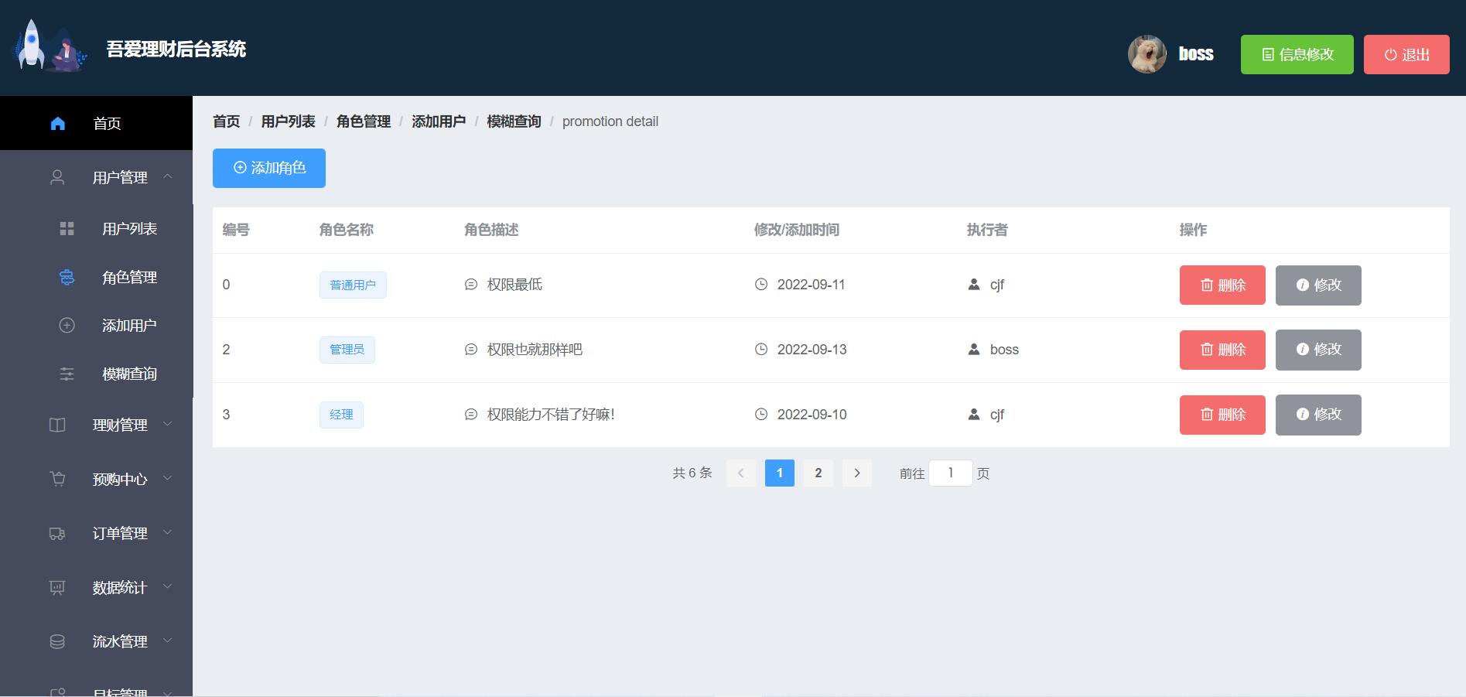Click the 退出 logout button
The width and height of the screenshot is (1466, 697).
pyautogui.click(x=1406, y=54)
